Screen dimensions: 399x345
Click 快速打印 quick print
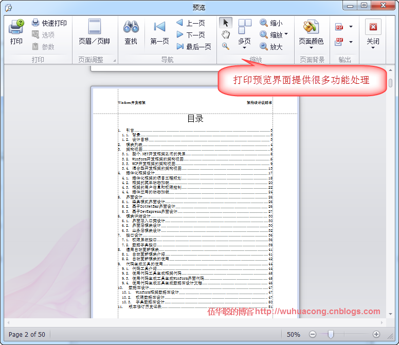pyautogui.click(x=49, y=23)
